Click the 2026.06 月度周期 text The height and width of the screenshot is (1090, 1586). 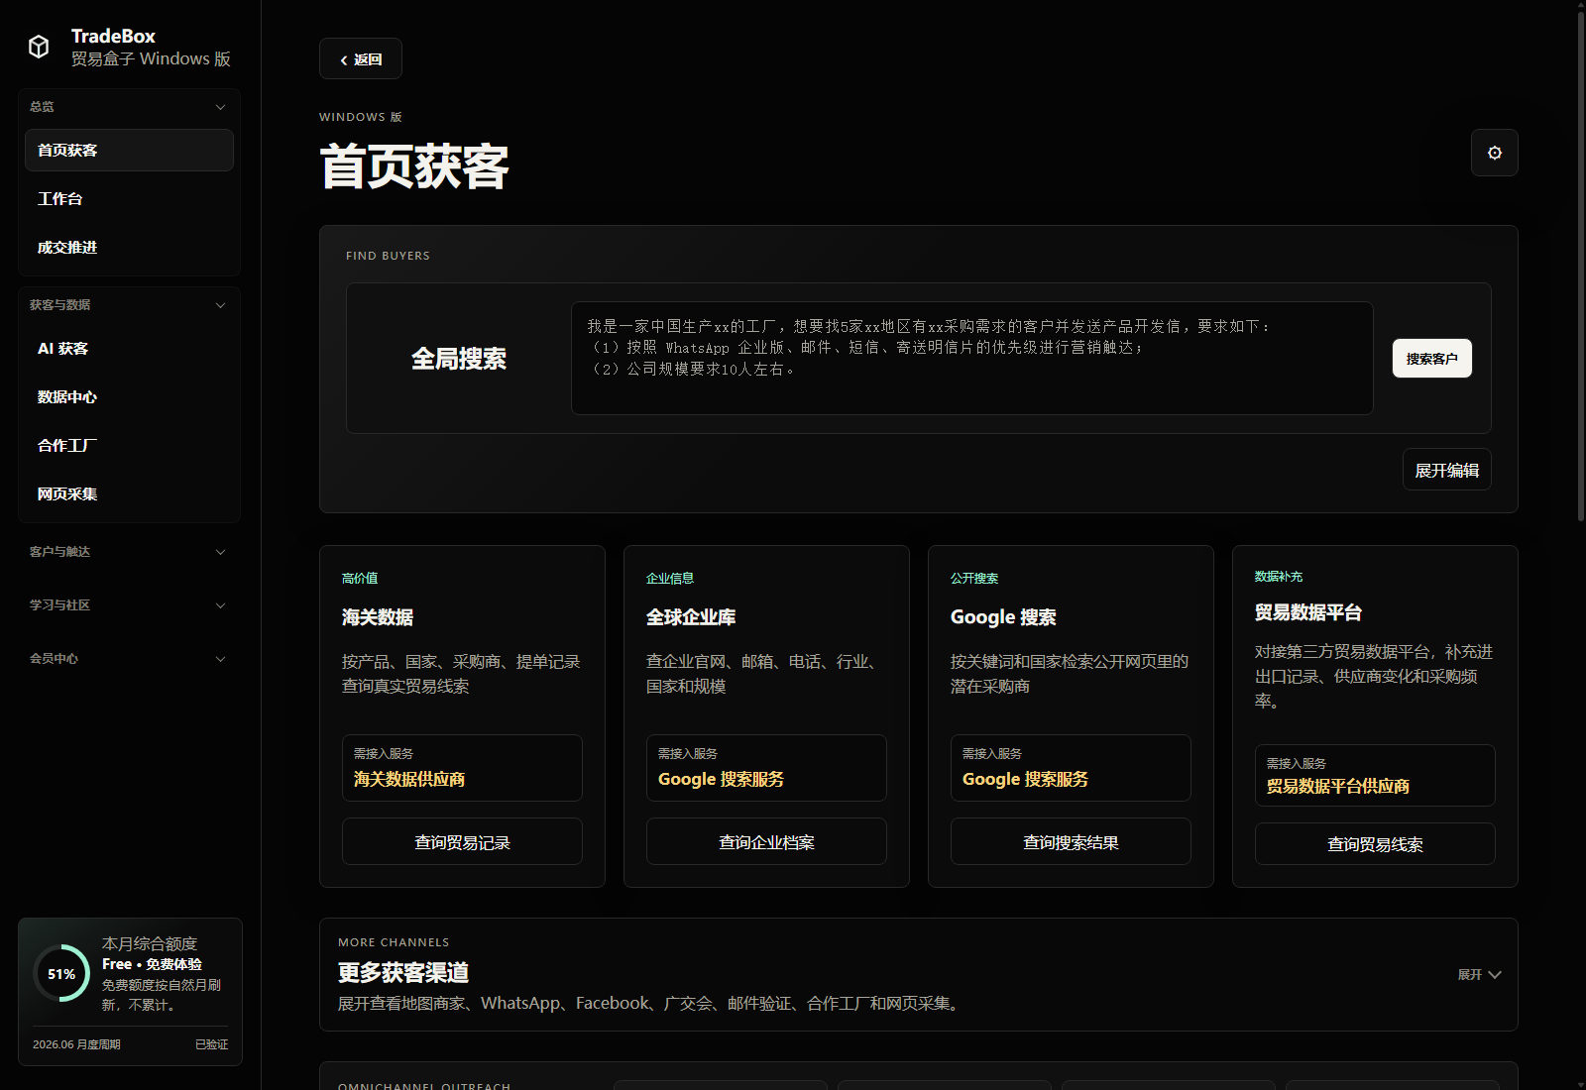tap(76, 1044)
